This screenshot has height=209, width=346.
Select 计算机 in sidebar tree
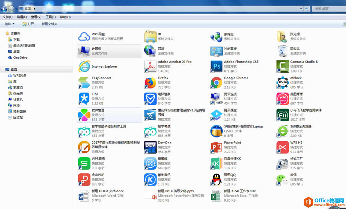point(16,99)
